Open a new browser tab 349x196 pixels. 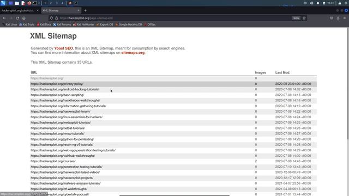tap(85, 10)
